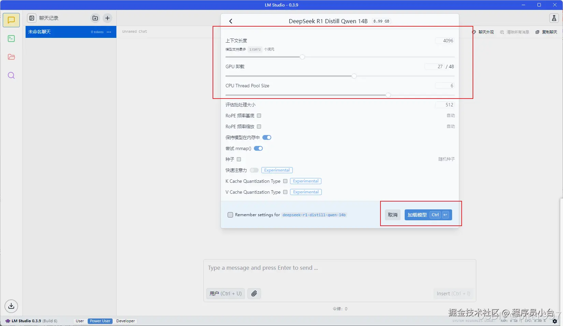
Task: Click the 令牌: 0 token counter
Action: (x=340, y=309)
